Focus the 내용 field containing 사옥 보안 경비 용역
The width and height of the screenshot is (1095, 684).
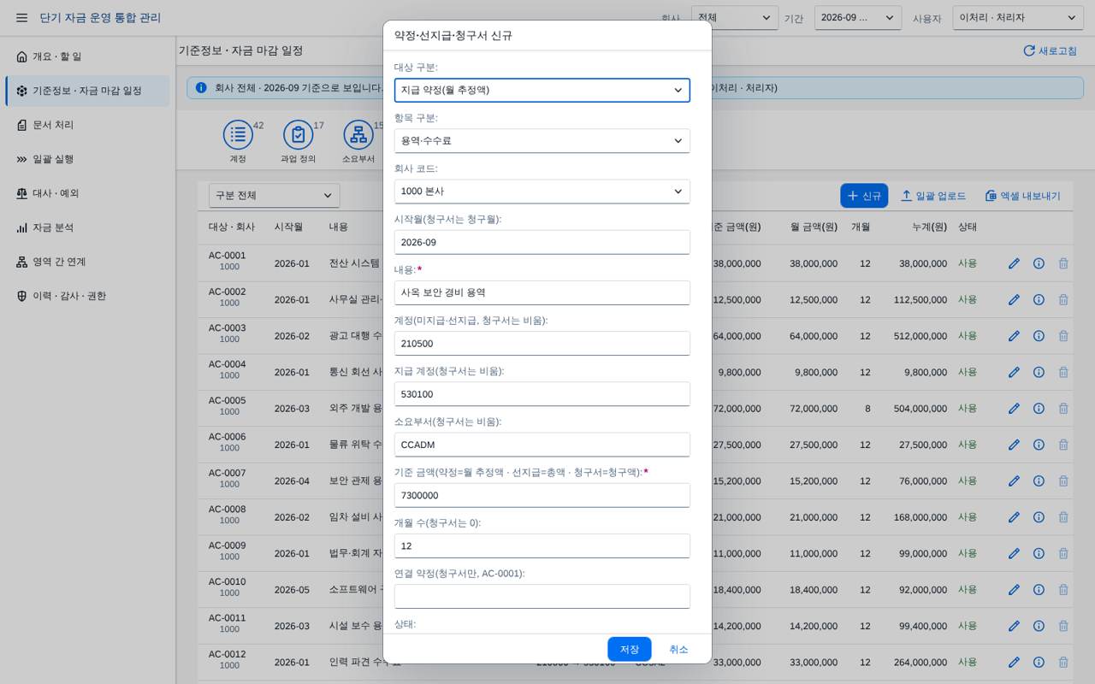[542, 292]
